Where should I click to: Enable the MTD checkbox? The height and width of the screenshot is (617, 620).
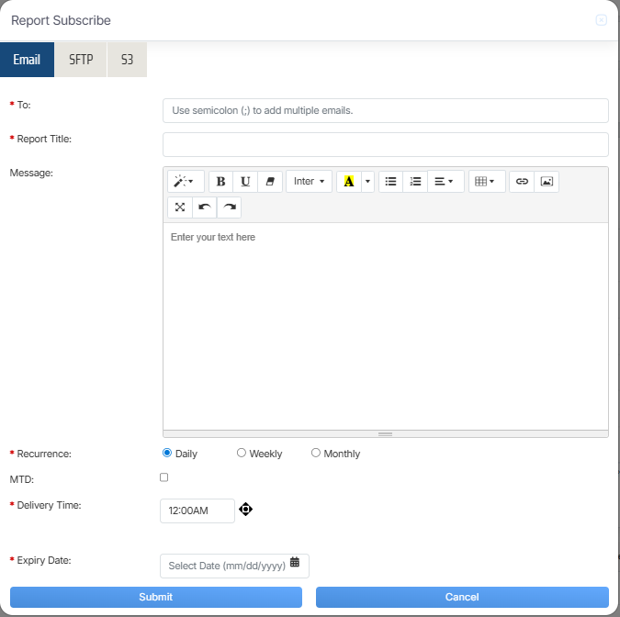click(x=164, y=477)
